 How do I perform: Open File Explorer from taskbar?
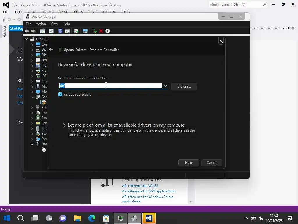(77, 218)
